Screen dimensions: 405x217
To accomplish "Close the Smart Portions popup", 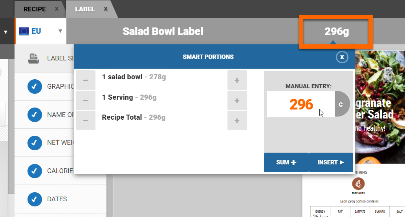I will 342,57.
